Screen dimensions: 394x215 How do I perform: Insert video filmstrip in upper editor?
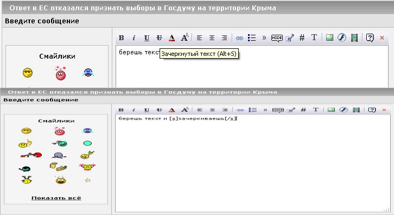tap(354, 37)
